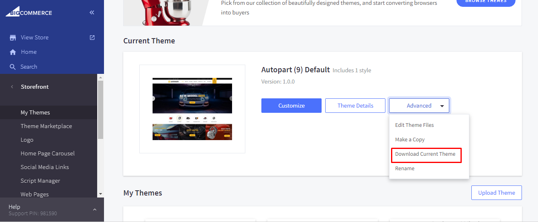This screenshot has height=222, width=538.
Task: Click the Home house icon
Action: [13, 52]
